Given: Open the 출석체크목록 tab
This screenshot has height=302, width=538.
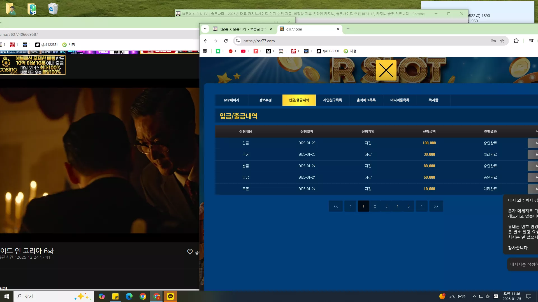Looking at the screenshot, I should click(x=366, y=100).
